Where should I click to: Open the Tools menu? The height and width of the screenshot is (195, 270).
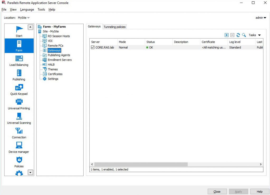[x=41, y=10]
